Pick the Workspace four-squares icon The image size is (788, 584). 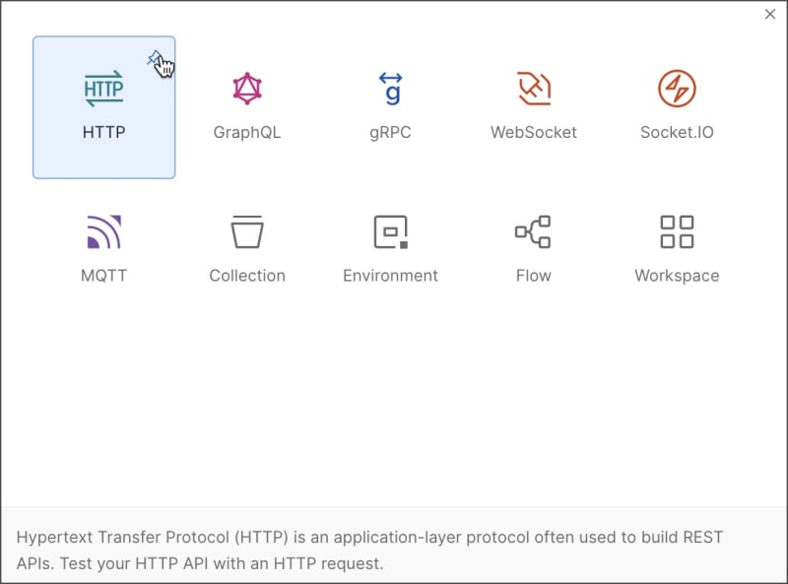(677, 231)
